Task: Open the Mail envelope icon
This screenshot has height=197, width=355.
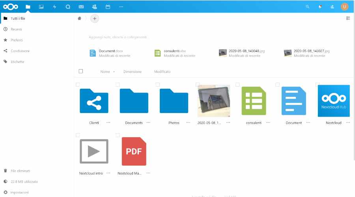Action: 81,7
